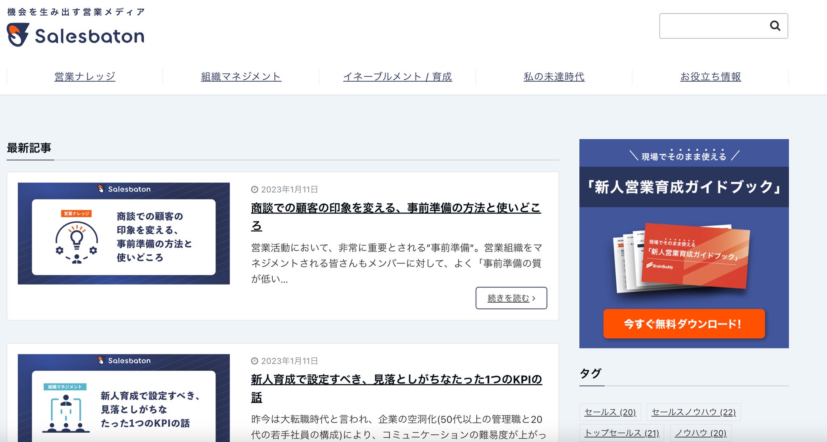
Task: Open article title 商談での顧客の印象を変える、事前準備の方法と使いどころ
Action: coord(396,216)
